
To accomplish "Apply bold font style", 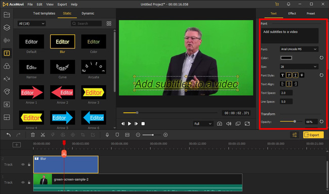I will (282, 75).
